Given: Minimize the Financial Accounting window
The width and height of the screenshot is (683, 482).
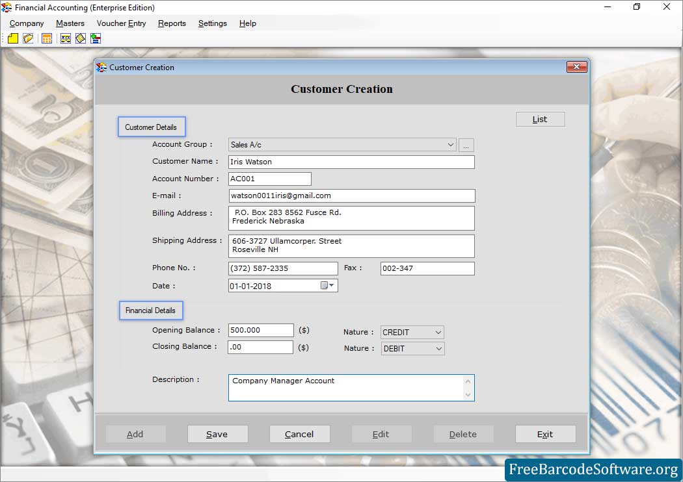Looking at the screenshot, I should [608, 7].
